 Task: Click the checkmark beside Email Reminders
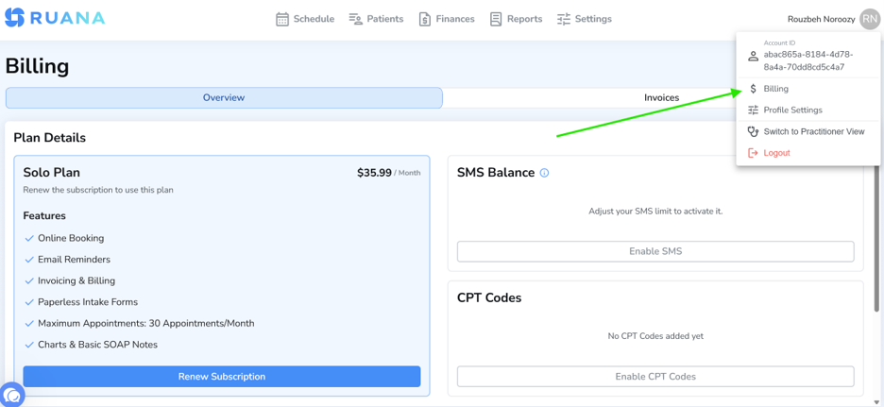(x=30, y=260)
